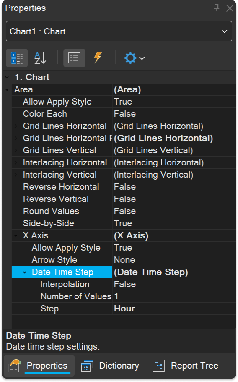The image size is (238, 382).
Task: Switch to categorized property view icon
Action: point(17,58)
